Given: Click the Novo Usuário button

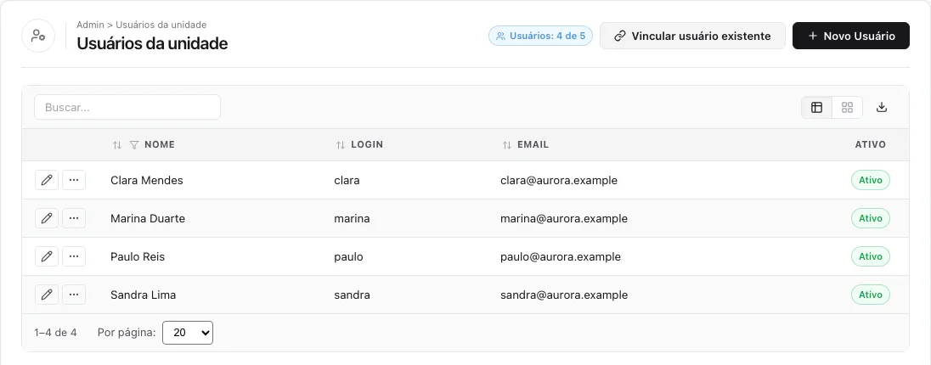Looking at the screenshot, I should pos(851,36).
